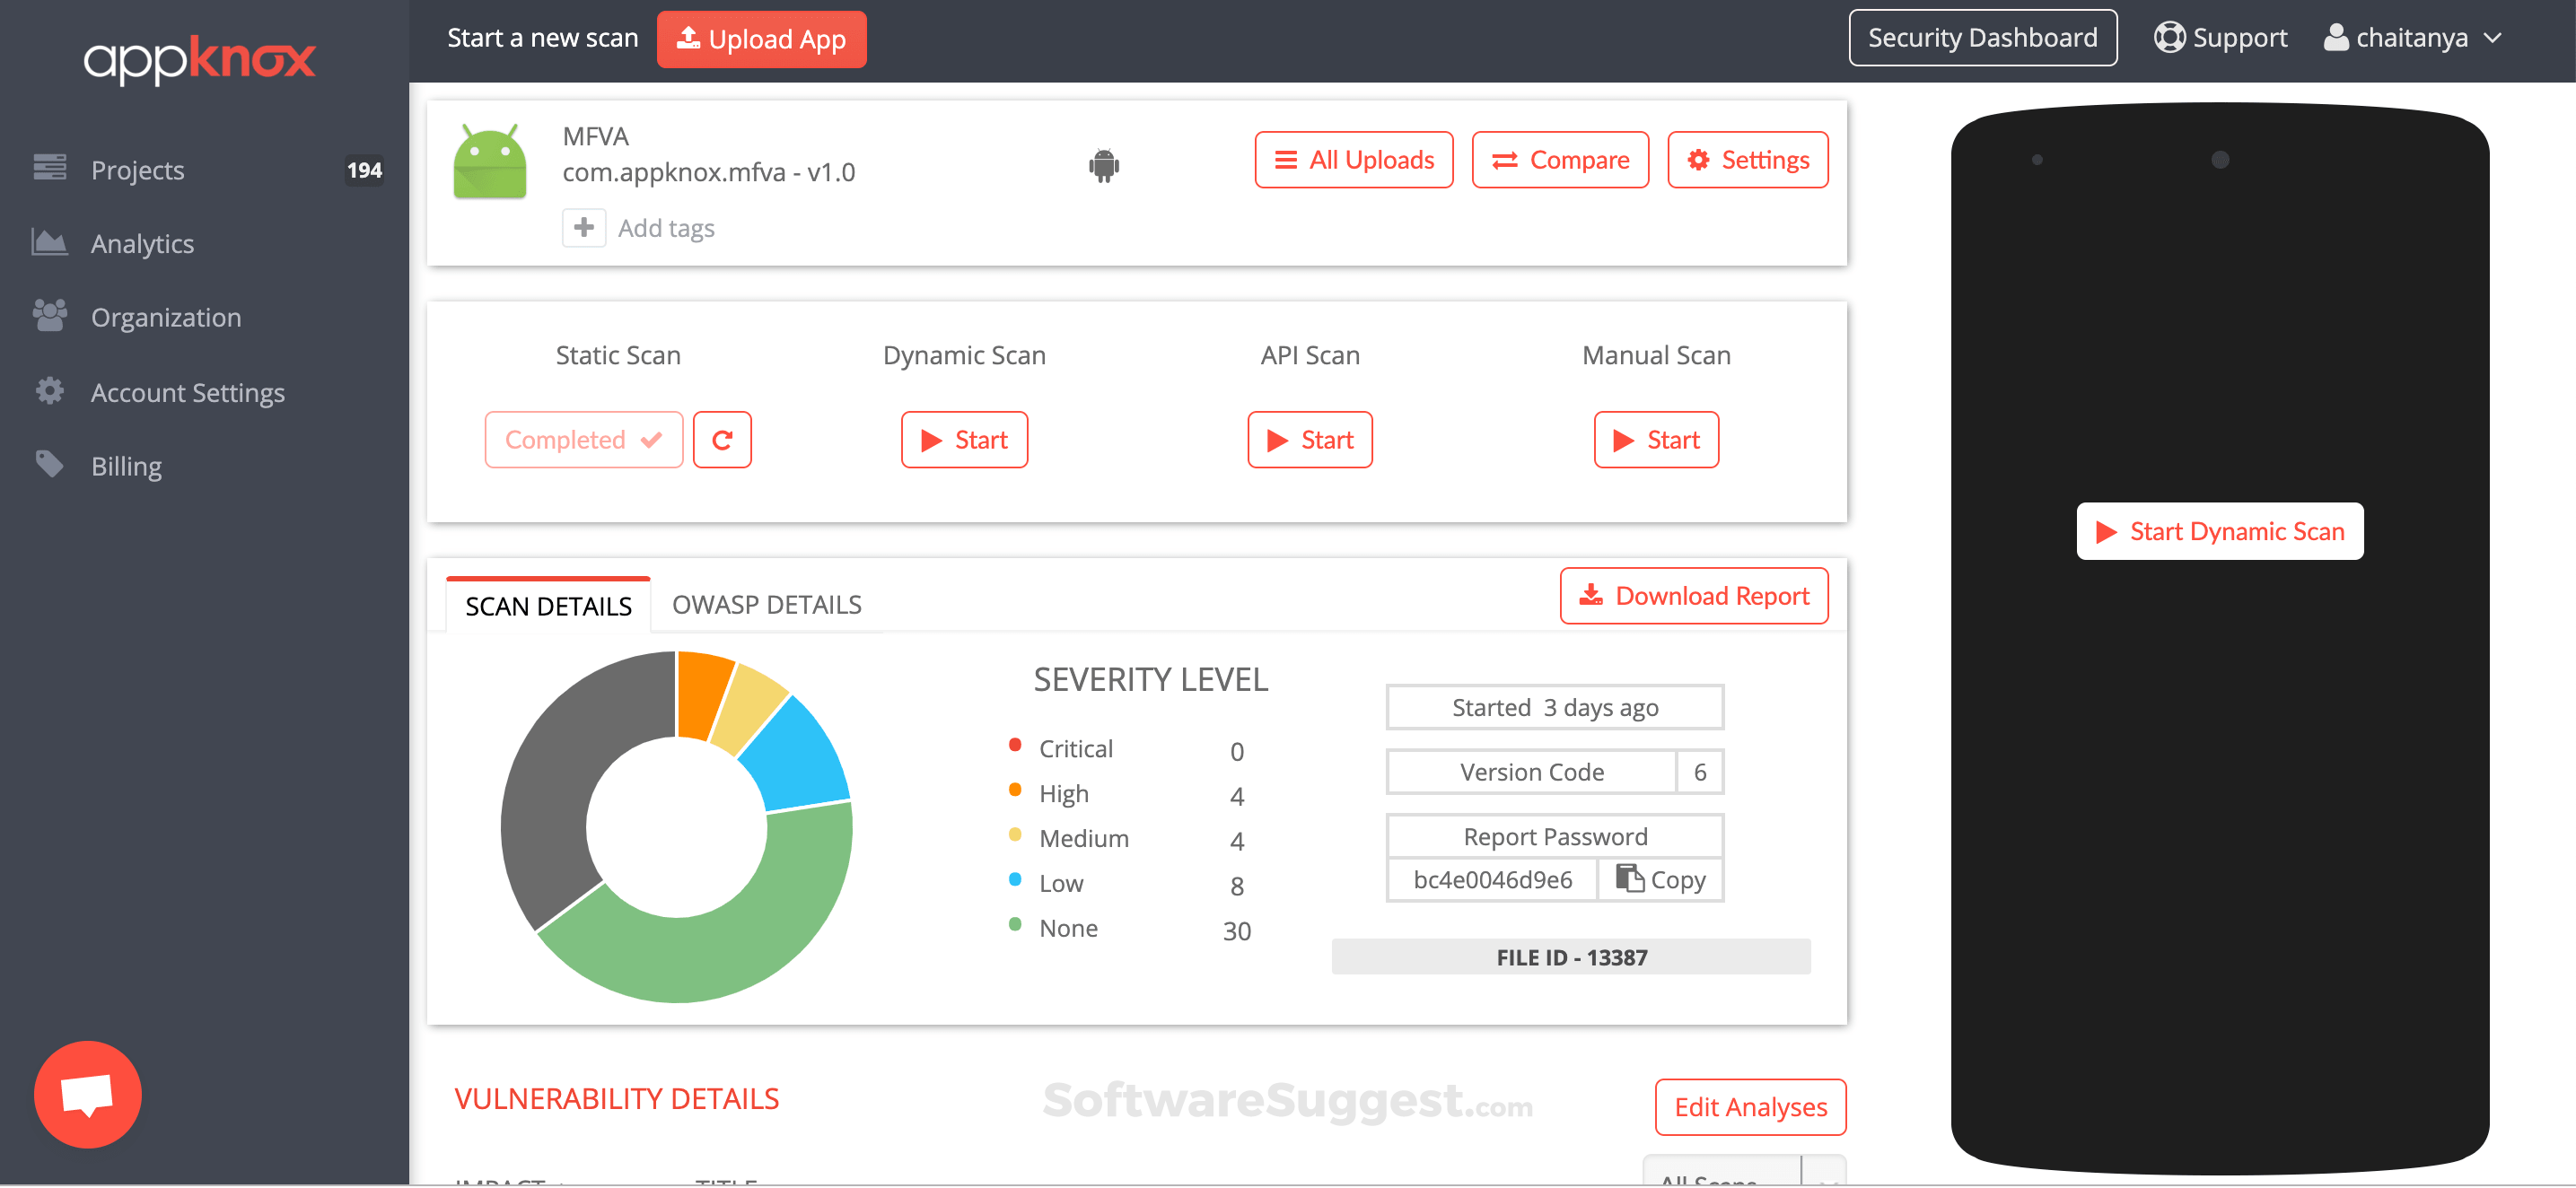Click the report password bc4e0046d9e6
This screenshot has width=2576, height=1188.
point(1492,880)
